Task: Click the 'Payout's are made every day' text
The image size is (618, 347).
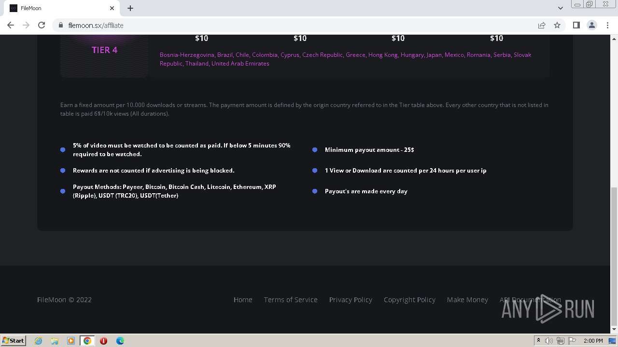Action: (x=366, y=191)
